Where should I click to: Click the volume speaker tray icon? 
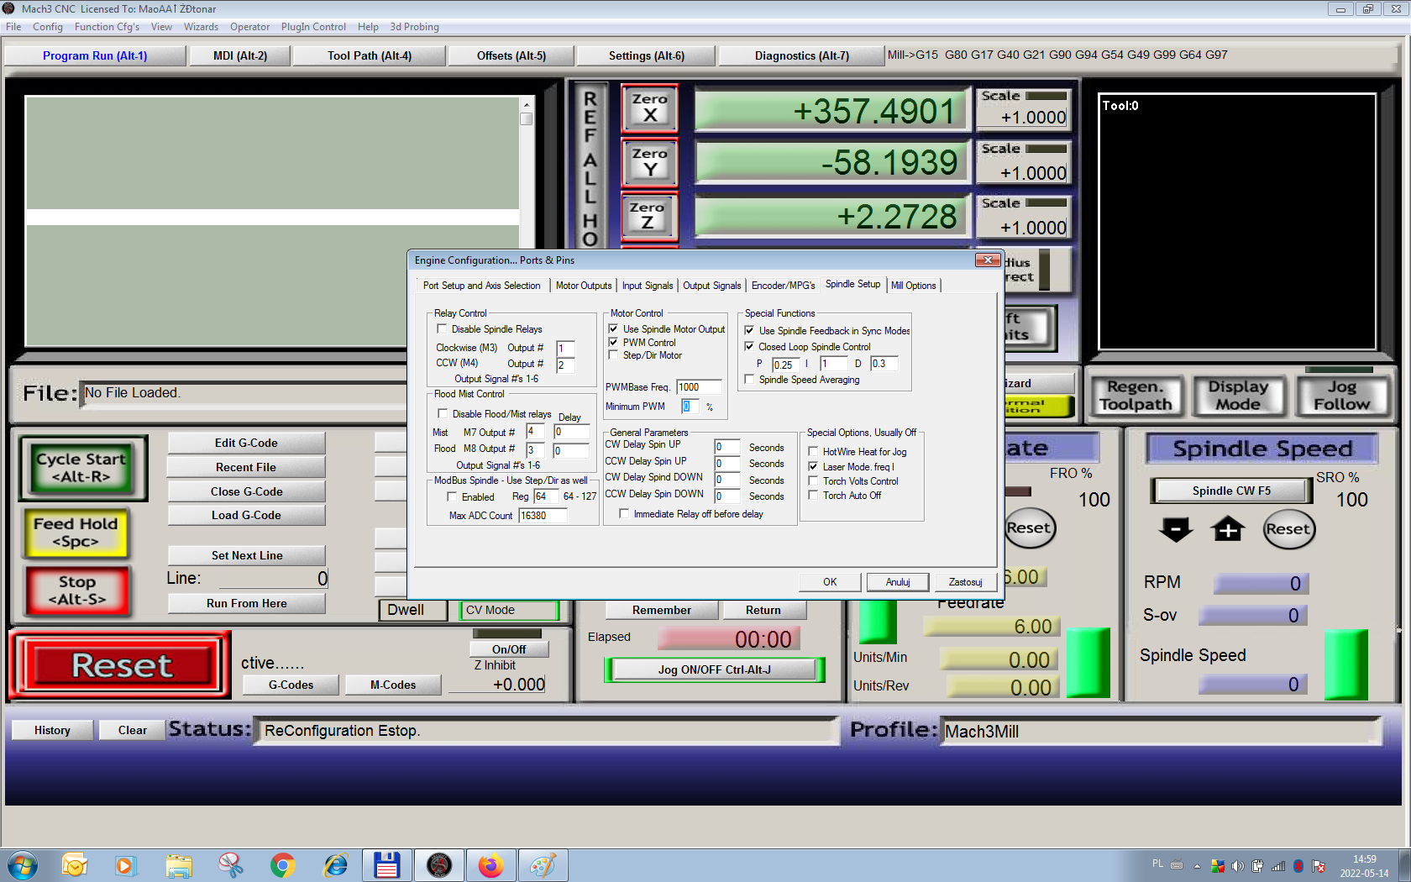1237,866
